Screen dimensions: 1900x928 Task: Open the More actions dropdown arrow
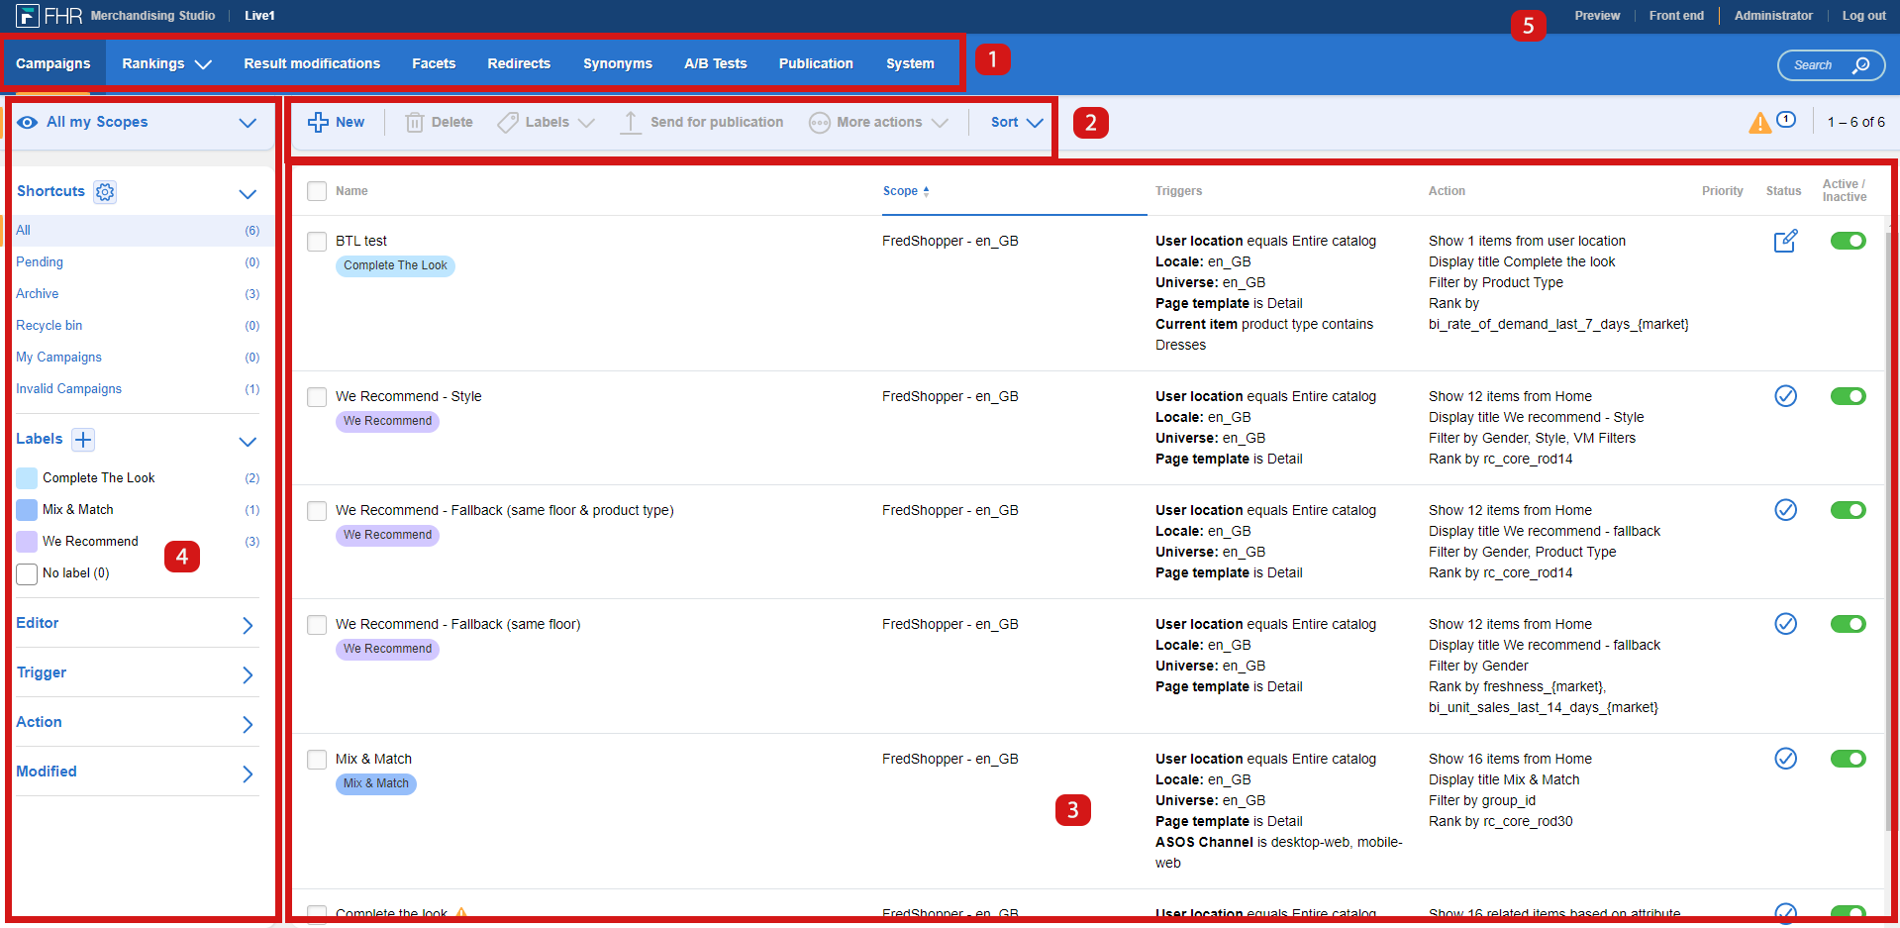tap(940, 123)
